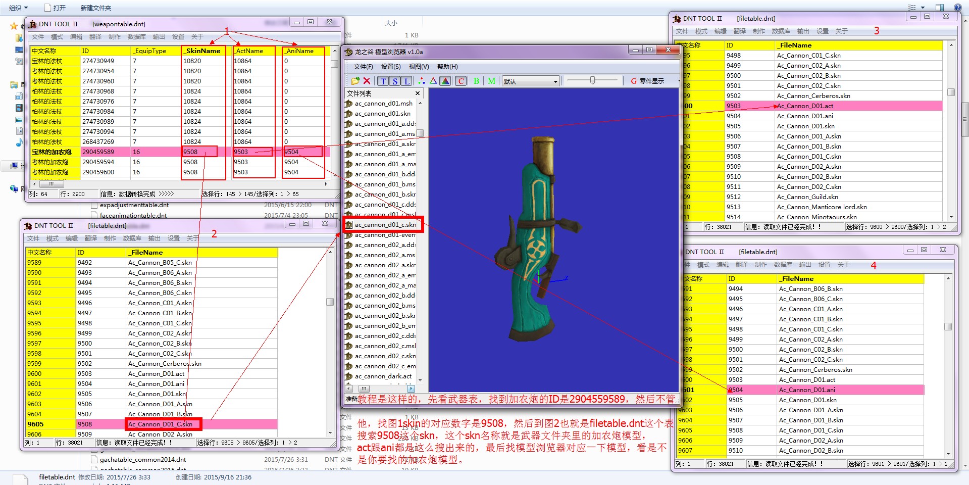Screen dimensions: 969x485
Task: Click Ac_Cannon_Cerberos.skn in bottom-left filetable
Action: [202, 364]
